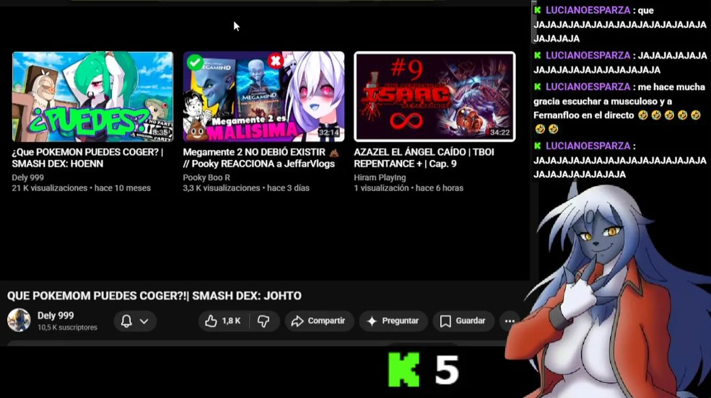Click the notification bell icon
The width and height of the screenshot is (711, 398).
(126, 321)
